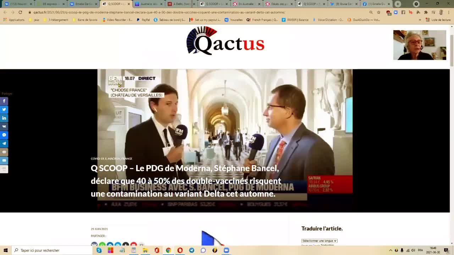The height and width of the screenshot is (255, 454).
Task: Open Liste de lecture reading list
Action: (438, 20)
